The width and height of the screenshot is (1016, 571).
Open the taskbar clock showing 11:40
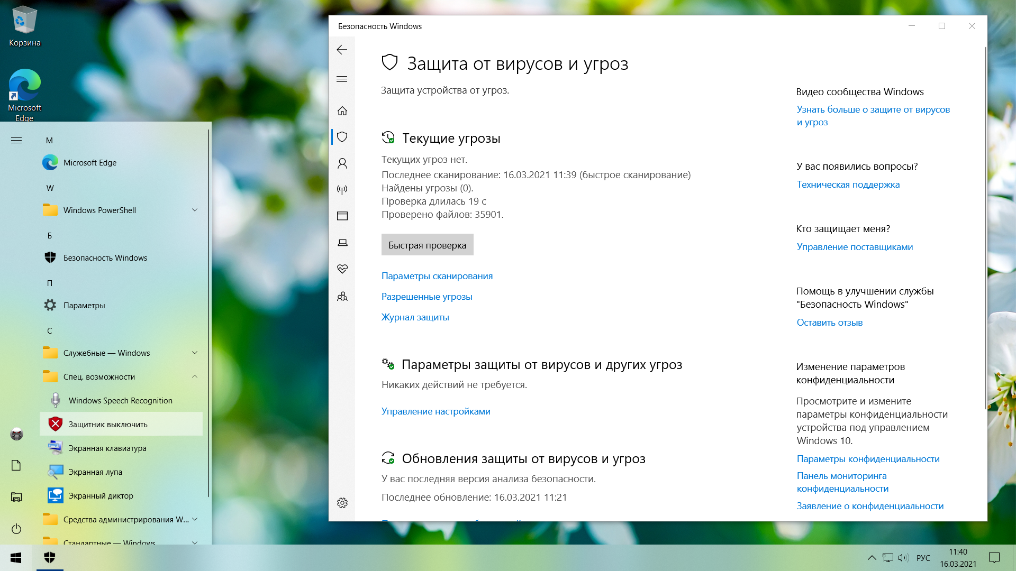[x=958, y=558]
